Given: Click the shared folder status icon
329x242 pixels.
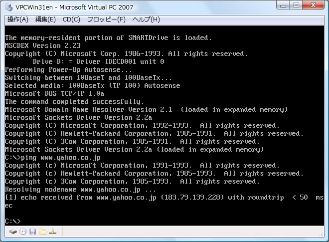Looking at the screenshot, I should point(42,232).
